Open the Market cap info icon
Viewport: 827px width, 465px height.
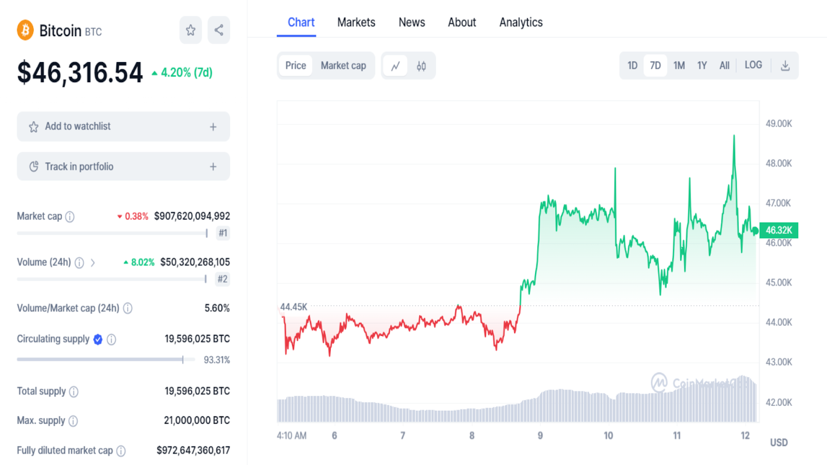[x=70, y=216]
